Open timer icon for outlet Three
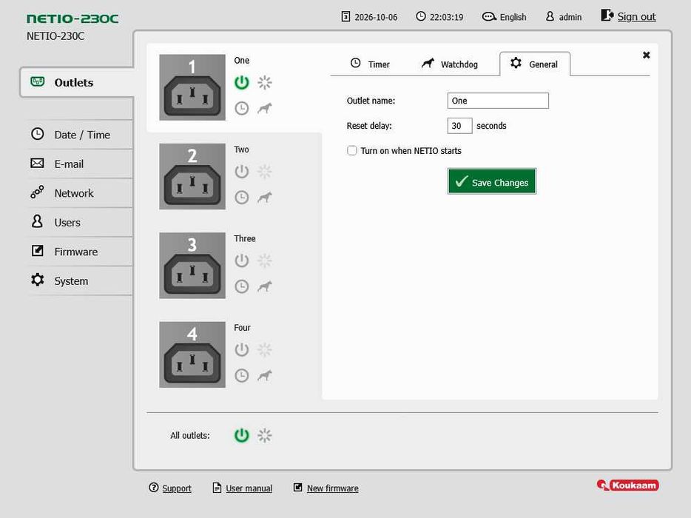The height and width of the screenshot is (518, 691). click(x=241, y=286)
